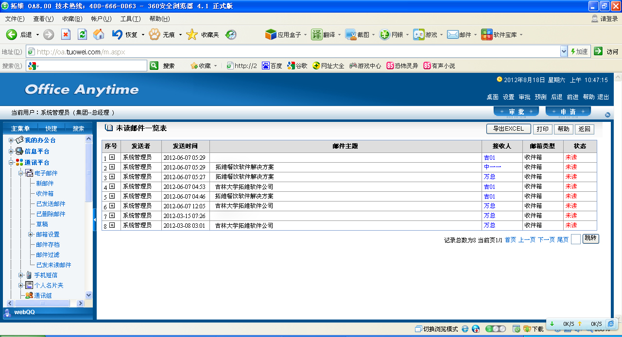Image resolution: width=622 pixels, height=337 pixels.
Task: Click page number input box
Action: click(x=575, y=239)
